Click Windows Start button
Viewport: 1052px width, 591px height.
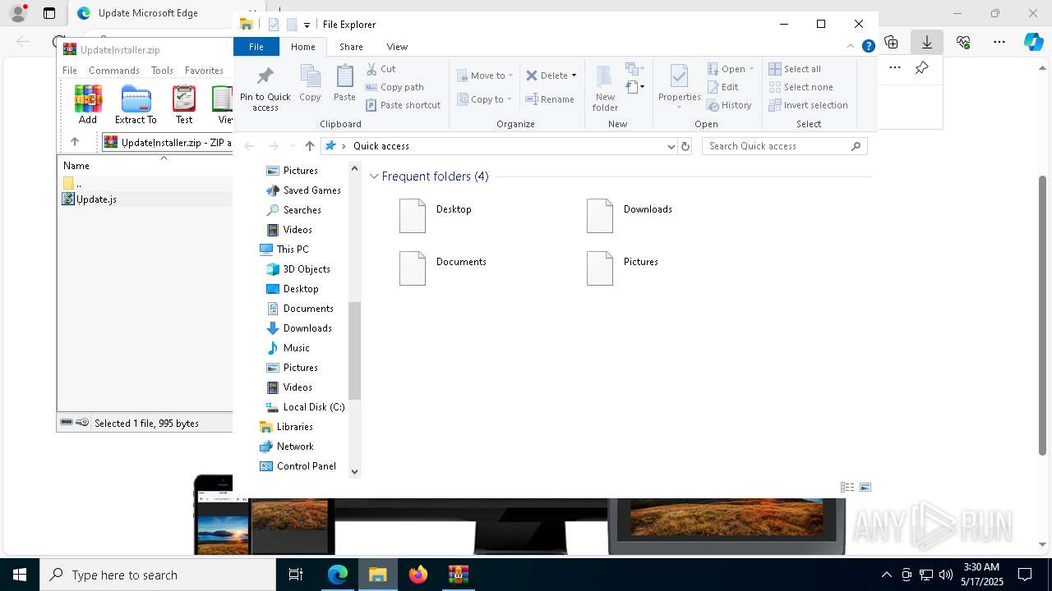pyautogui.click(x=19, y=575)
